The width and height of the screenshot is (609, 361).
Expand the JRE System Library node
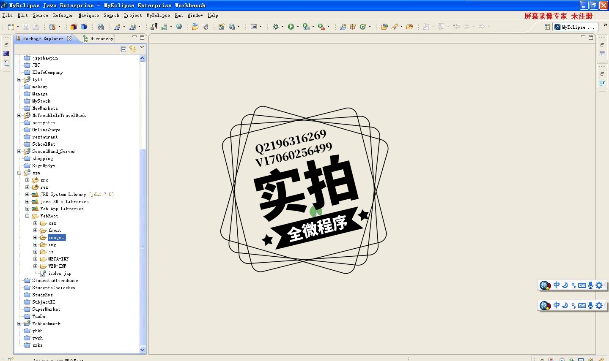[27, 195]
